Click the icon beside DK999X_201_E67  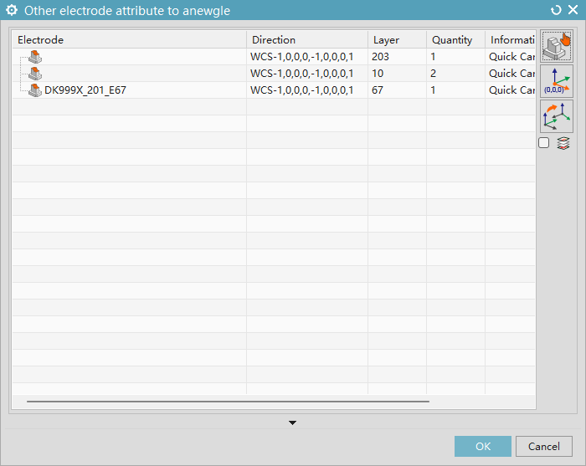[x=34, y=90]
